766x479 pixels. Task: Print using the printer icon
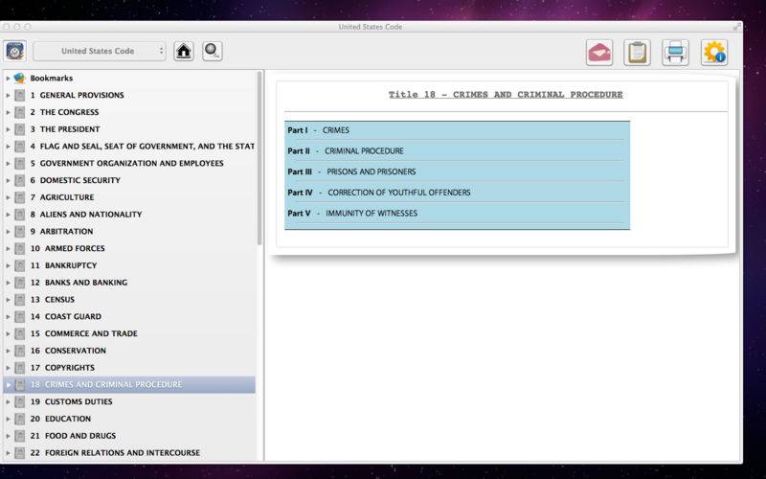[675, 53]
